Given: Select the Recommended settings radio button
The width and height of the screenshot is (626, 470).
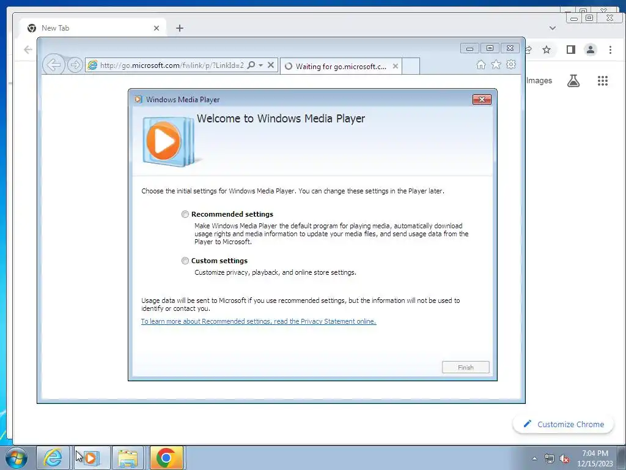Looking at the screenshot, I should [185, 214].
